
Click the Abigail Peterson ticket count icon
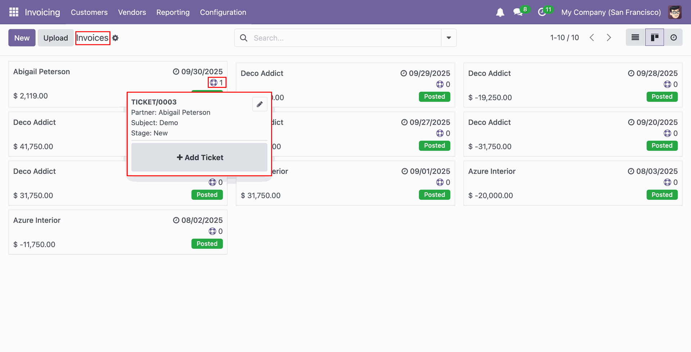[214, 83]
